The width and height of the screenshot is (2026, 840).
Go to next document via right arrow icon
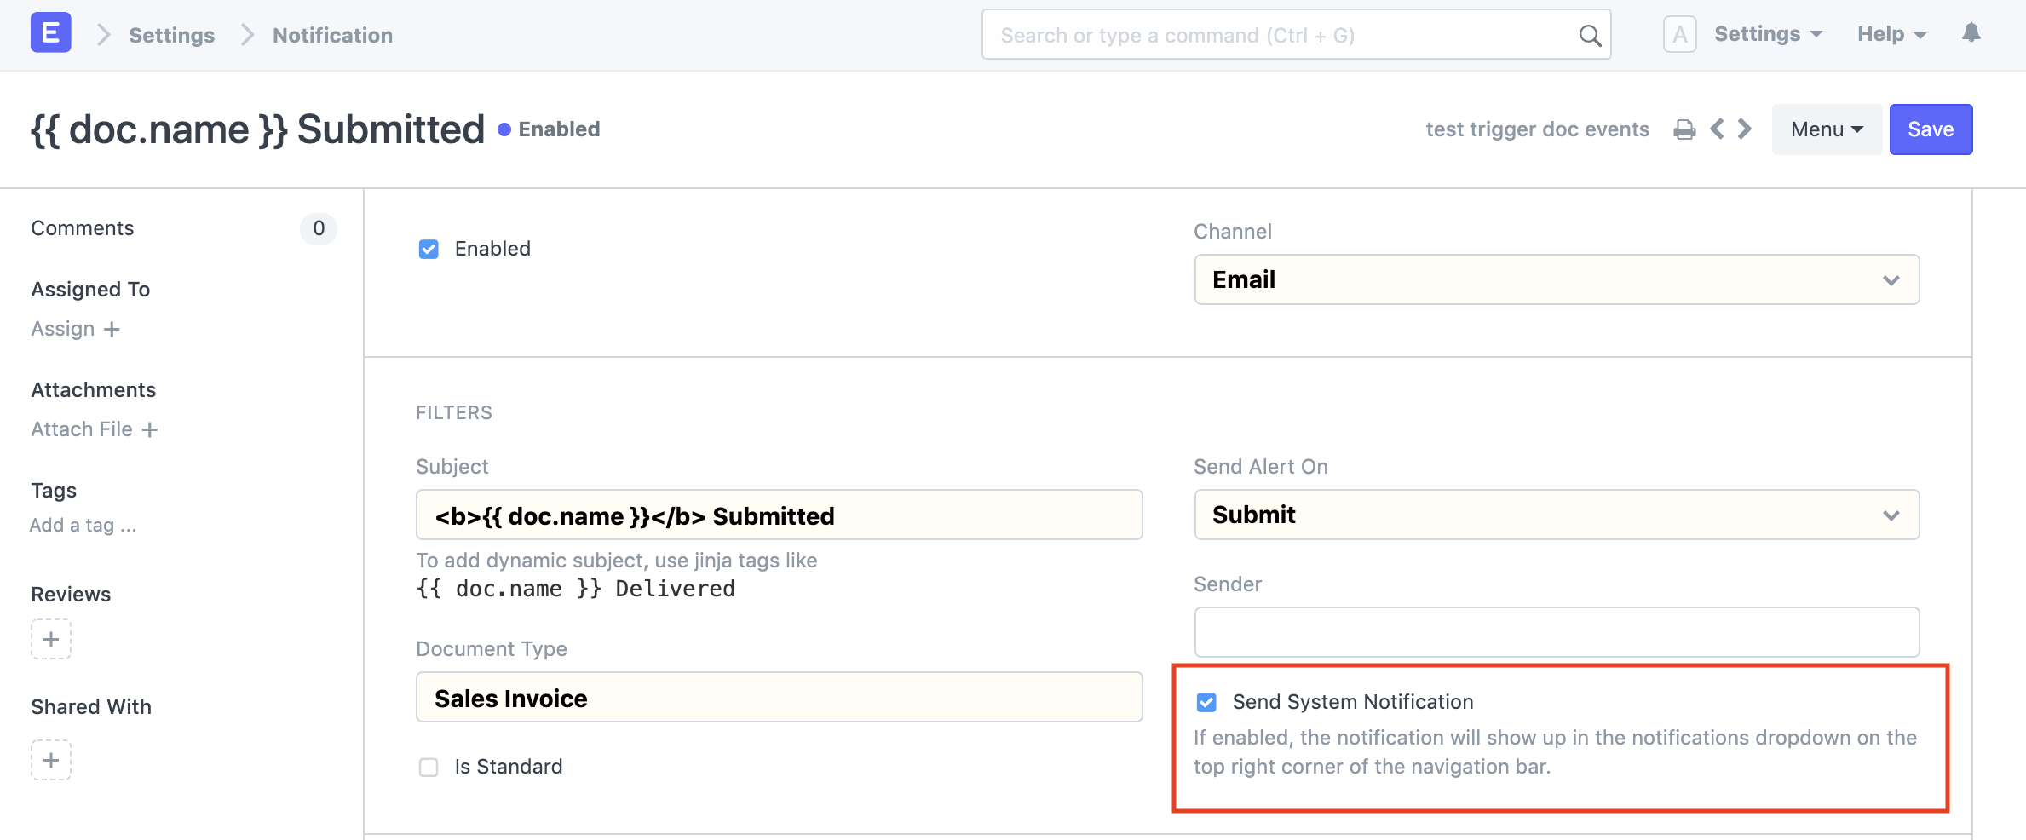(x=1744, y=129)
